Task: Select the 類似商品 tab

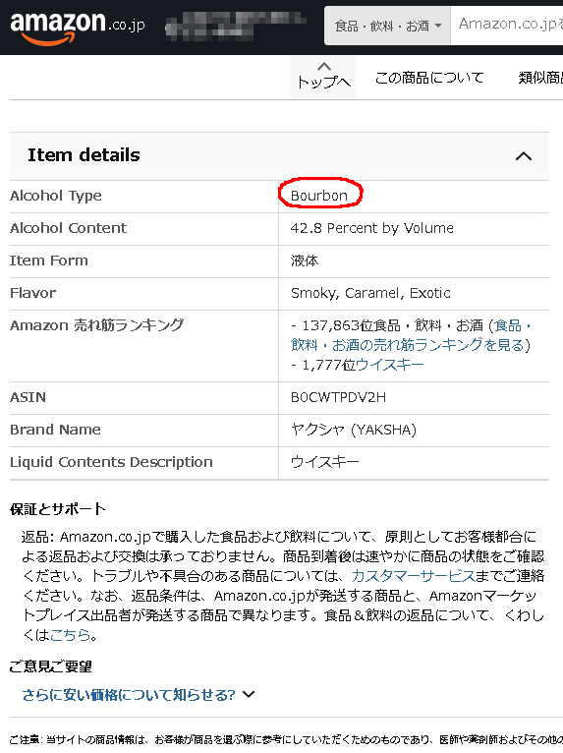Action: [x=540, y=78]
